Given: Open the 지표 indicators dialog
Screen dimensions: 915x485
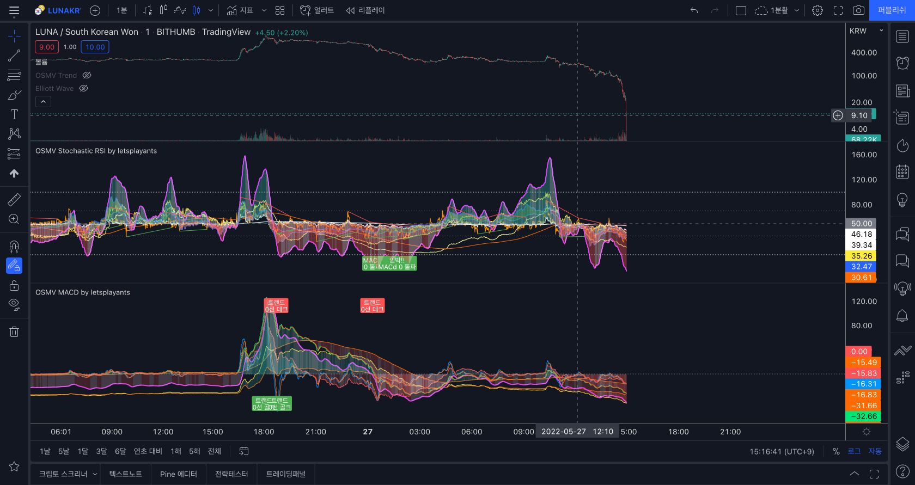Looking at the screenshot, I should click(x=240, y=10).
